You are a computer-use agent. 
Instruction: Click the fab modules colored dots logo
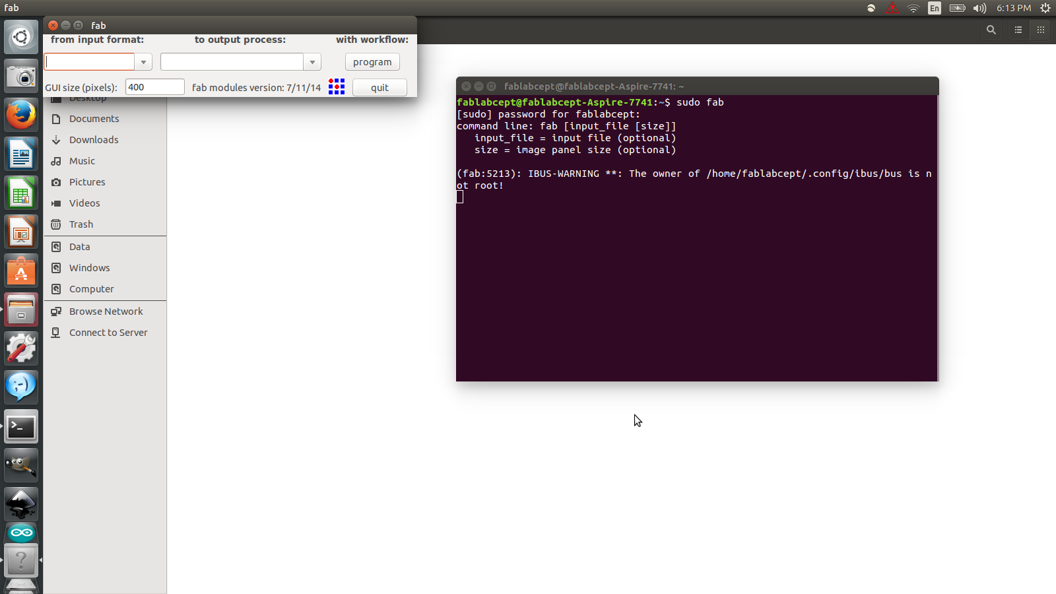337,86
